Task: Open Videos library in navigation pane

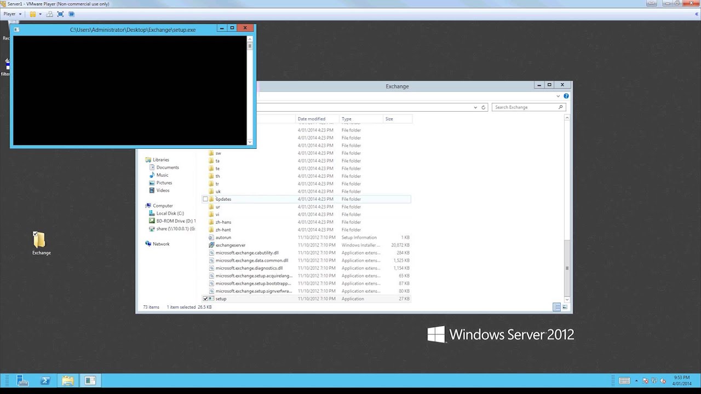Action: [x=163, y=190]
